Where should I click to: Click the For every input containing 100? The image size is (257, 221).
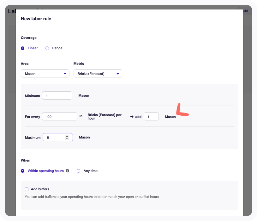point(59,117)
